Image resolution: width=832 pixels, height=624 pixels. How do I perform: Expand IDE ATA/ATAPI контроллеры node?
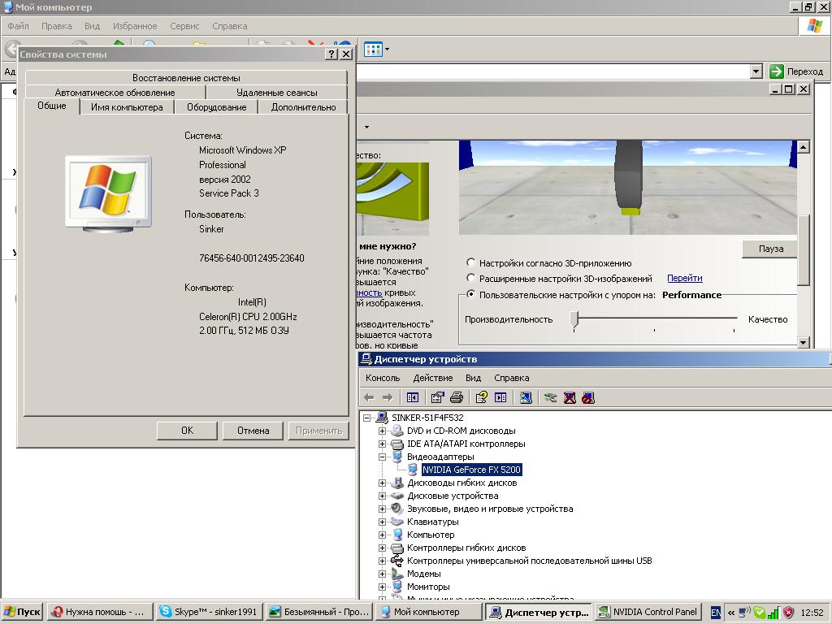coord(382,444)
